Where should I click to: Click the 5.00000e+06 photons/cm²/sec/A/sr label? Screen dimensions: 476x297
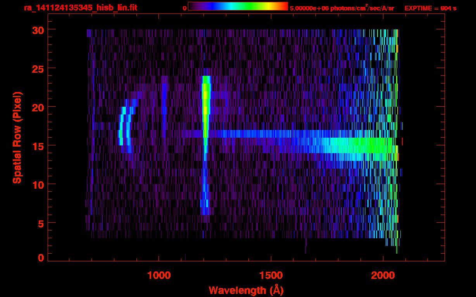point(342,8)
